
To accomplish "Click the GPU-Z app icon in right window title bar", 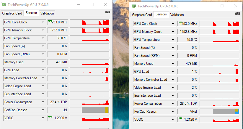I will pyautogui.click(x=134, y=6).
